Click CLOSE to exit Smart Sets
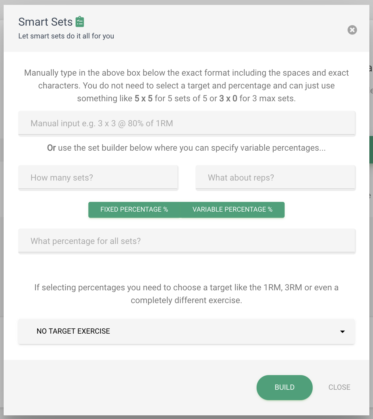The image size is (373, 419). click(x=339, y=387)
